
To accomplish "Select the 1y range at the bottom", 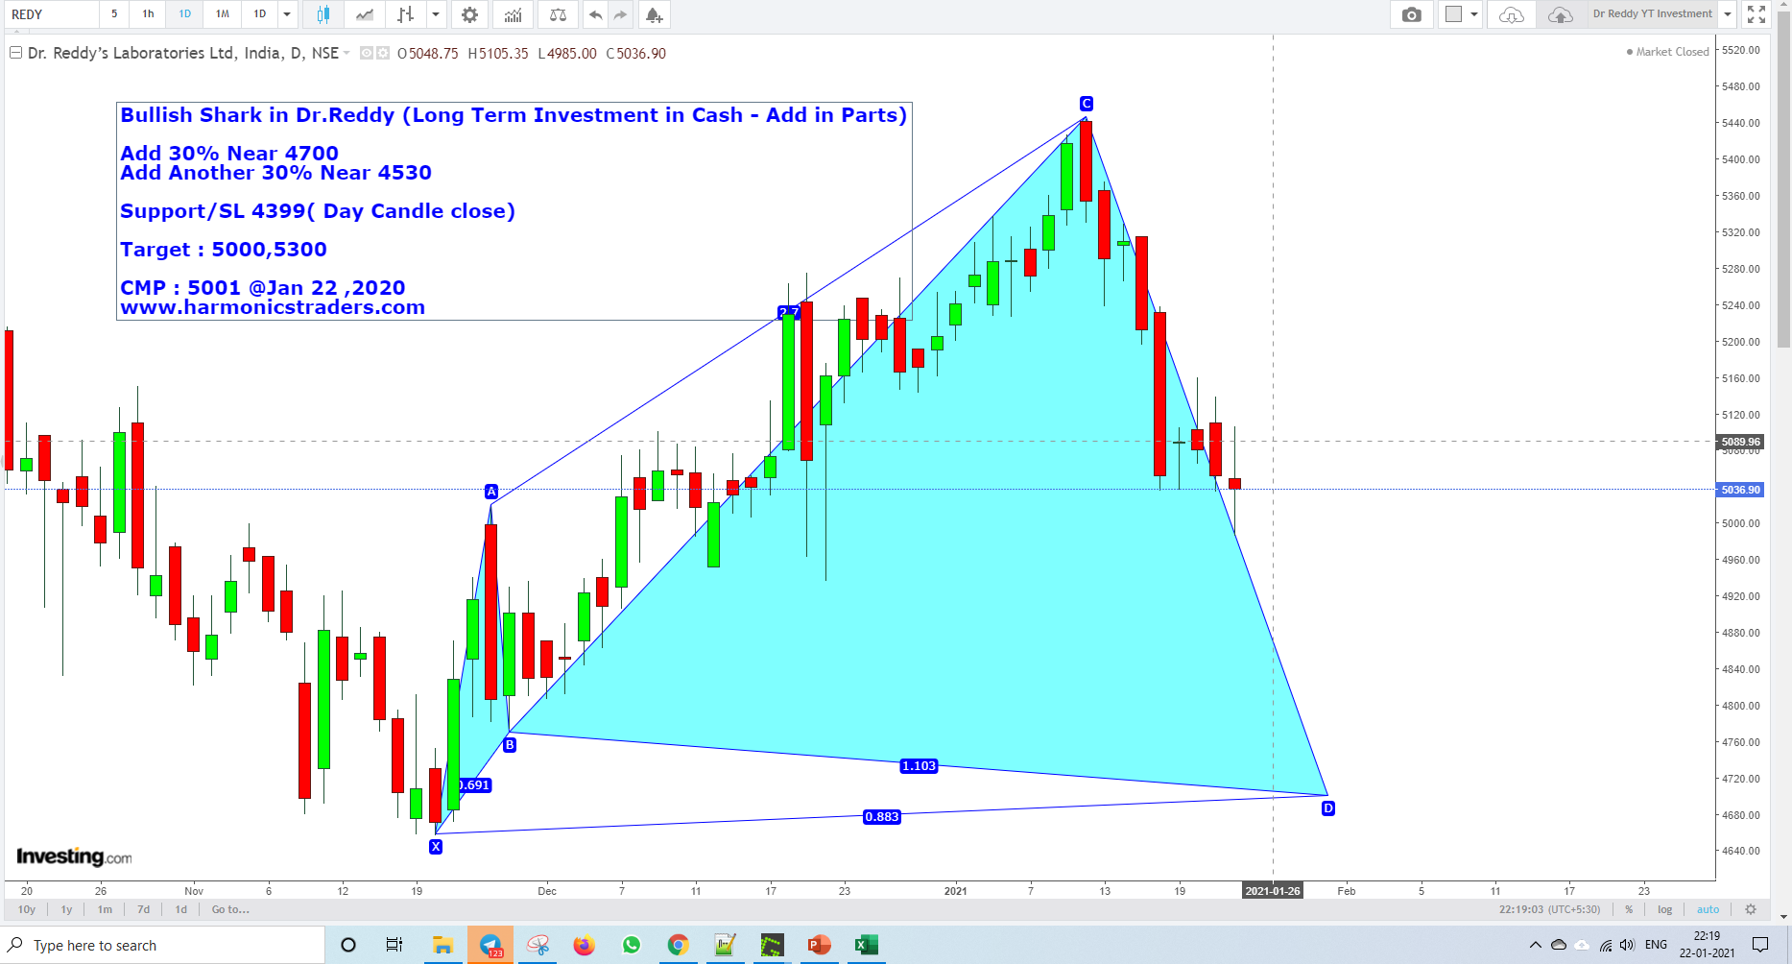I will (x=66, y=909).
